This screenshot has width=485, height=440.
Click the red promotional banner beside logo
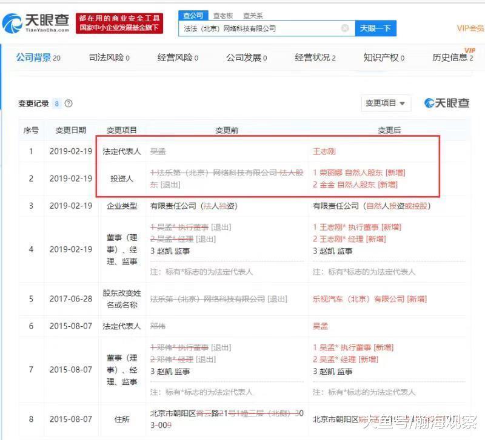[x=119, y=23]
